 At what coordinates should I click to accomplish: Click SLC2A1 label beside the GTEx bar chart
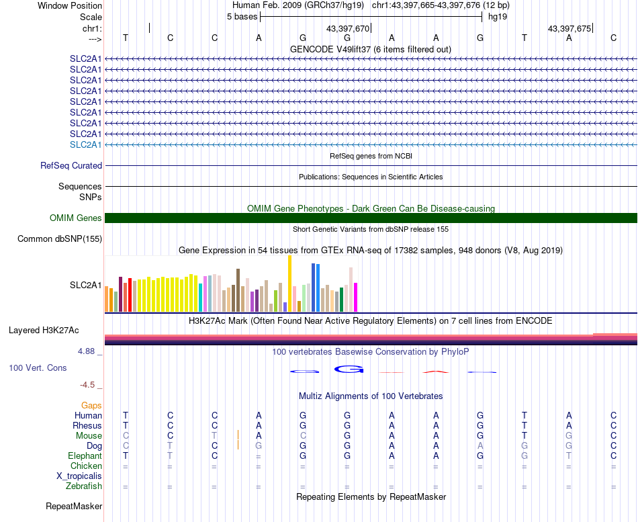85,285
